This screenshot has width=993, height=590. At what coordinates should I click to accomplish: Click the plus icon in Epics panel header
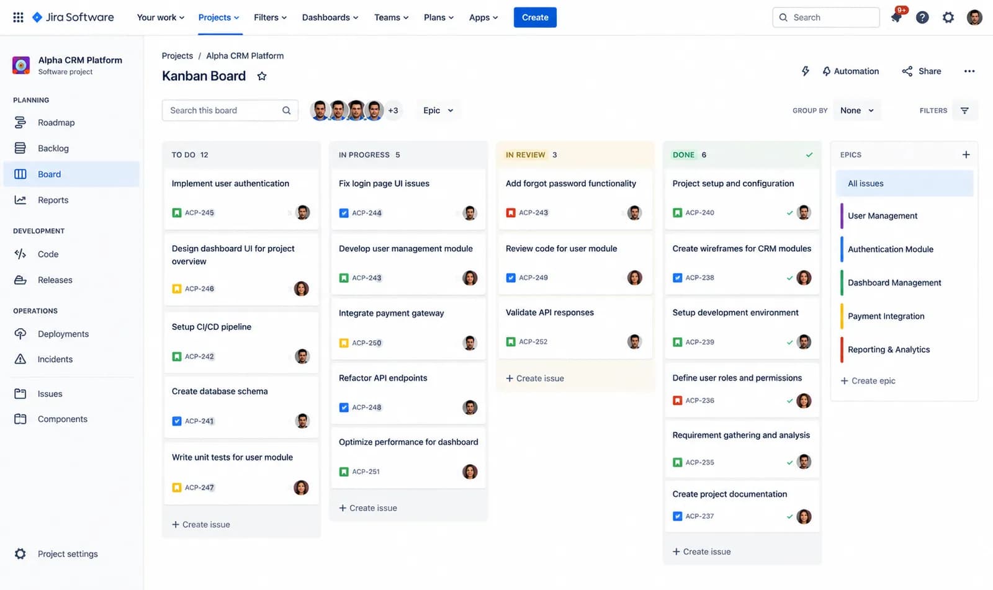966,154
